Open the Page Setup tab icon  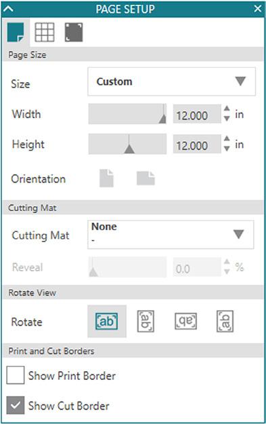[16, 33]
